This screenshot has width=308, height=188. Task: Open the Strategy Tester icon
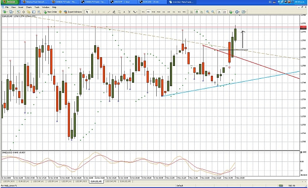[x=39, y=12]
